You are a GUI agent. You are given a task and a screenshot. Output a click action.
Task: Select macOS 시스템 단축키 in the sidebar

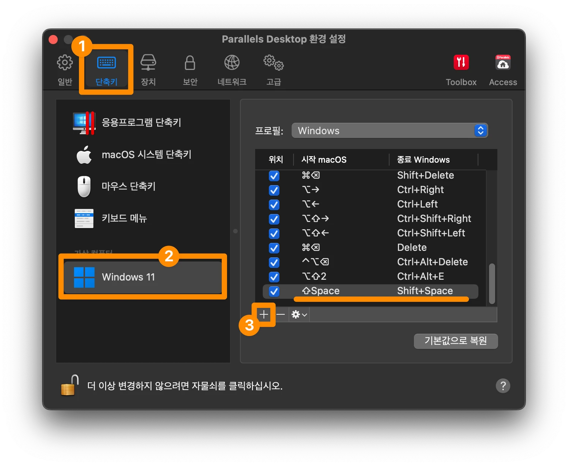[x=143, y=154]
